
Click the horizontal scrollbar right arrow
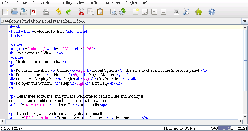coord(240,121)
